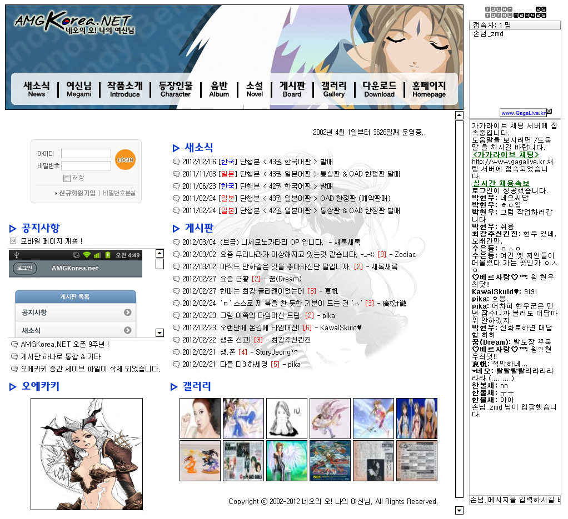The width and height of the screenshot is (568, 519).
Task: Click the orange LOGIN button
Action: pos(126,159)
